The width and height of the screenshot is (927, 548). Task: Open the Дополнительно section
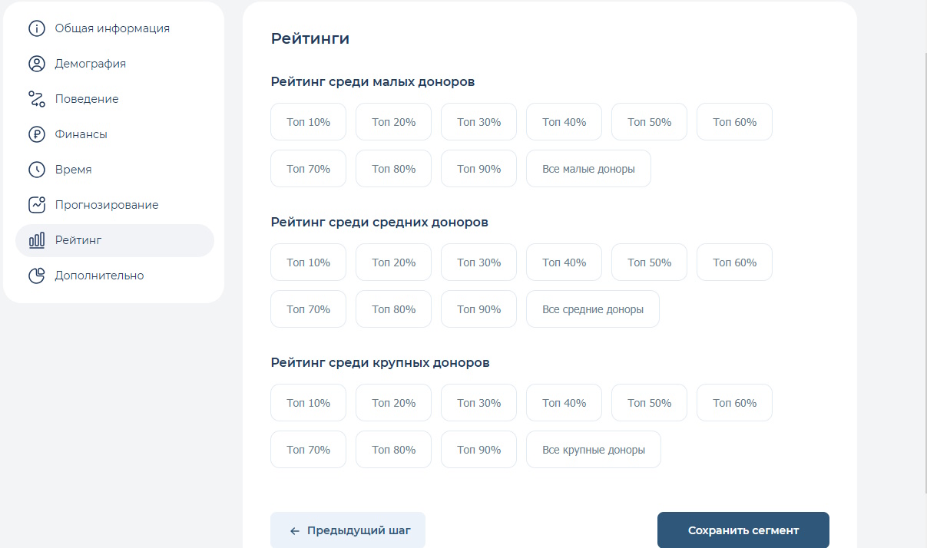pyautogui.click(x=99, y=276)
